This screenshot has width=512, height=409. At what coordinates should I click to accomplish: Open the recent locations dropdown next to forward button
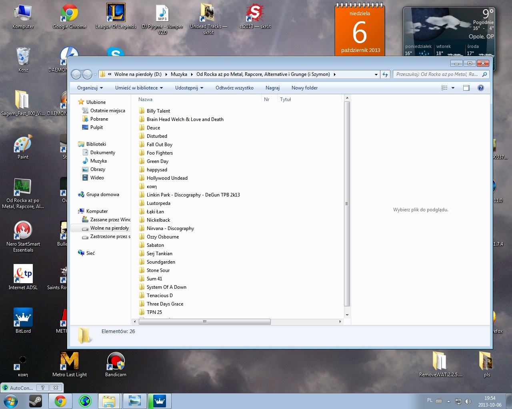pyautogui.click(x=95, y=74)
